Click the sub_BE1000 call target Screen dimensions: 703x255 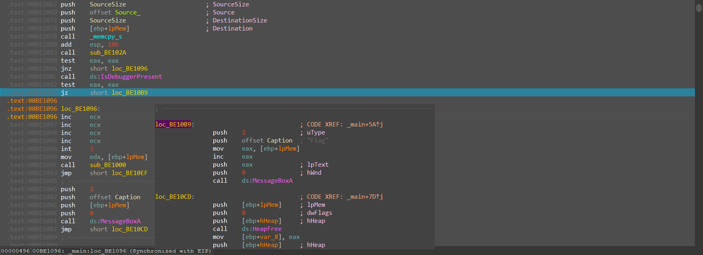pyautogui.click(x=108, y=165)
